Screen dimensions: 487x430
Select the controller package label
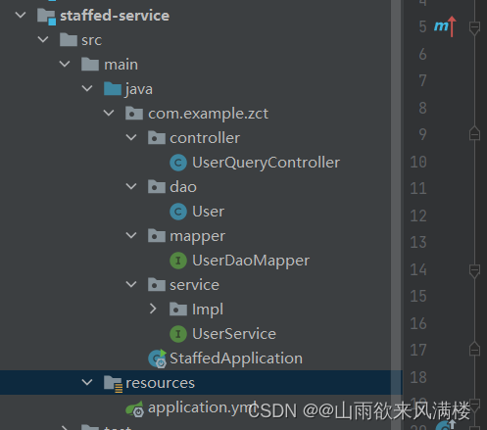tap(205, 138)
